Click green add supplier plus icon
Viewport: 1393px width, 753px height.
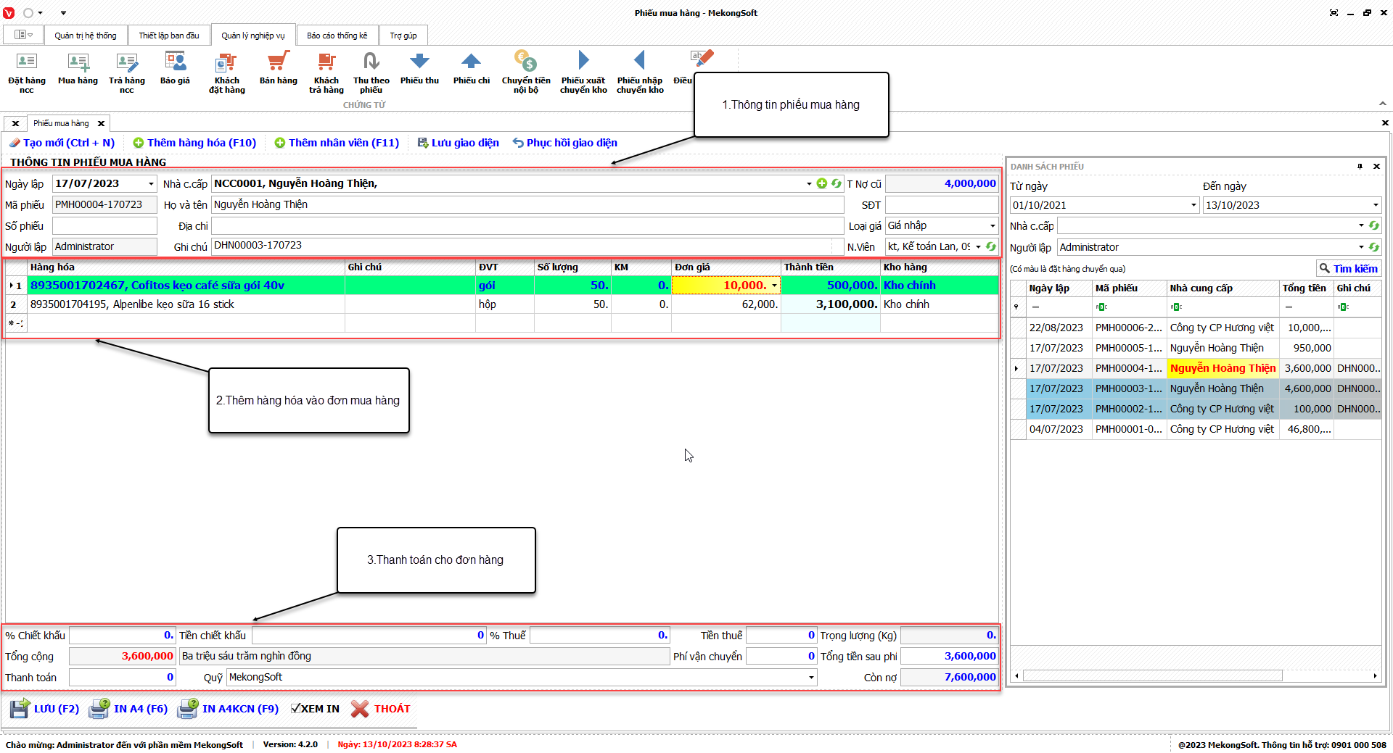pyautogui.click(x=821, y=184)
